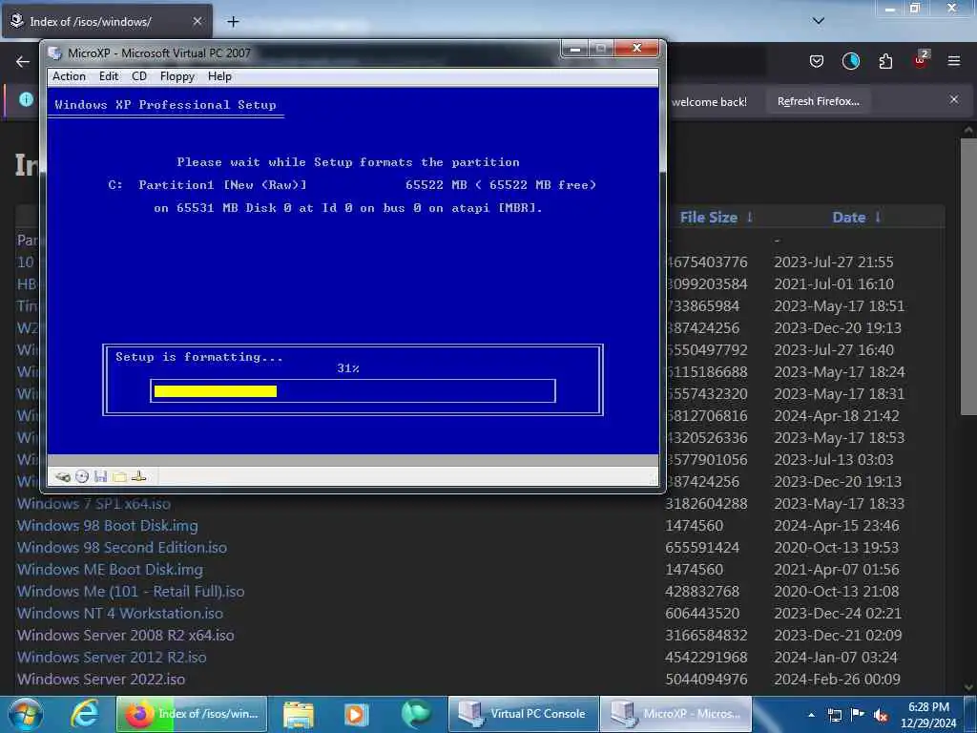Image resolution: width=977 pixels, height=733 pixels.
Task: Click the Firefox Index of /isos/win... taskbar button
Action: (192, 714)
